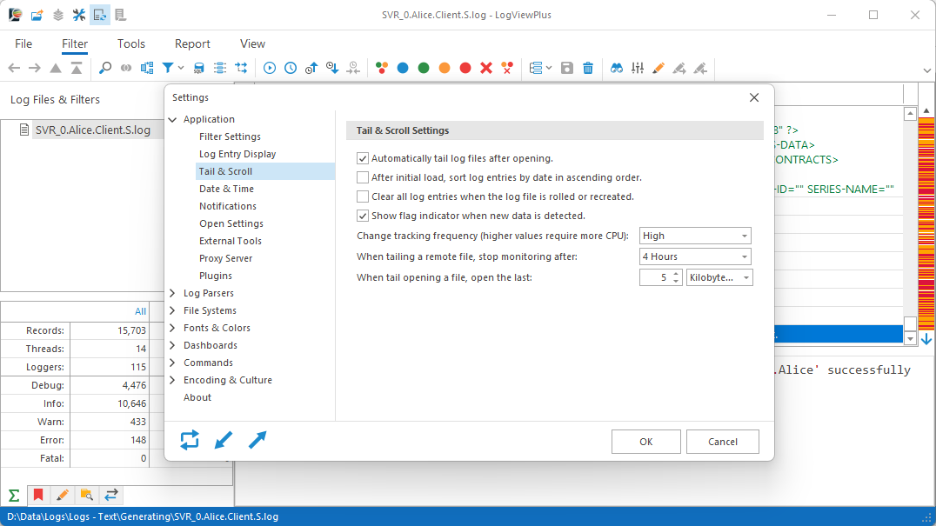Click the orange circle level icon
The image size is (936, 526).
pos(445,68)
